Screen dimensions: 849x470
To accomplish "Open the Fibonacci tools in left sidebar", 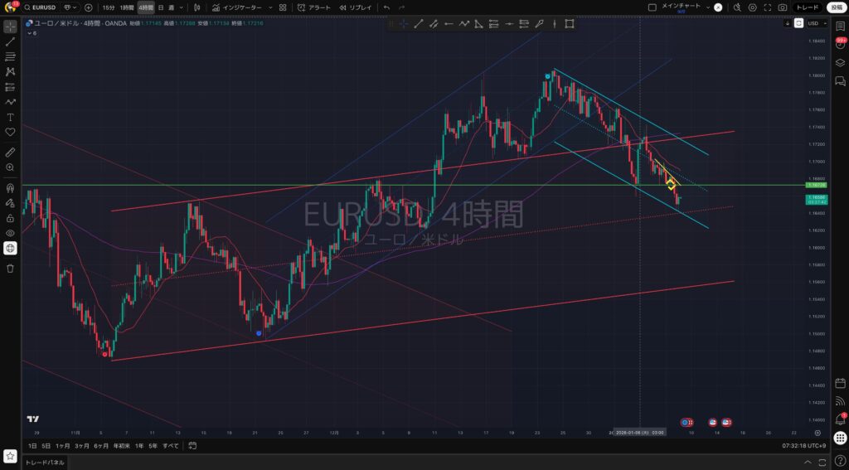I will pos(10,57).
